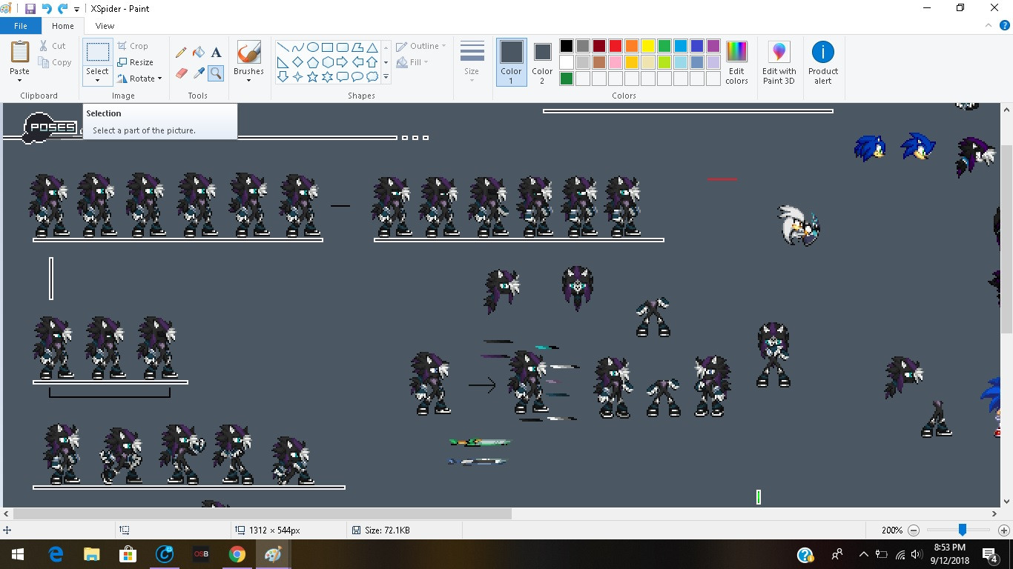Viewport: 1013px width, 569px height.
Task: Open the Rotate dropdown
Action: (x=139, y=79)
